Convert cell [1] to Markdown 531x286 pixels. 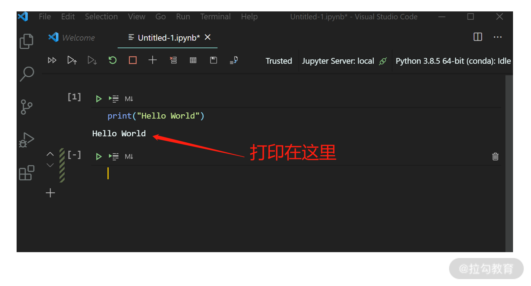(129, 99)
